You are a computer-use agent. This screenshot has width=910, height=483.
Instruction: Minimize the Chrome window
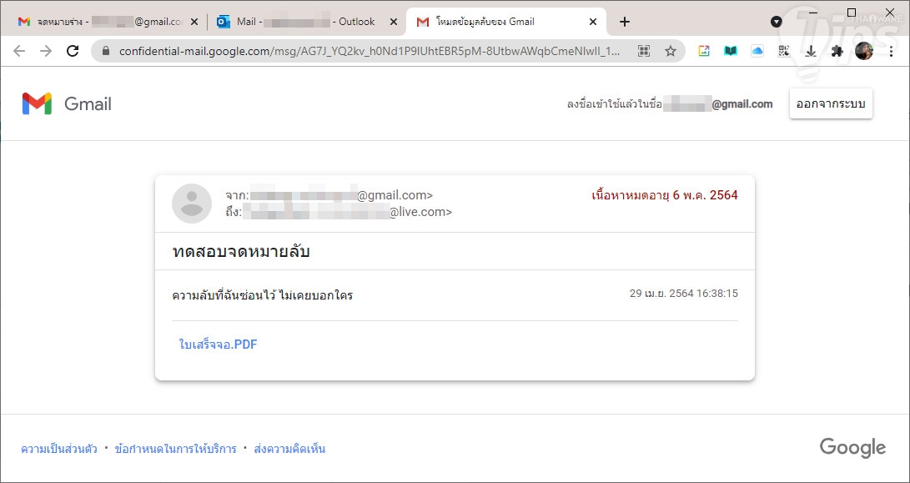pos(813,13)
